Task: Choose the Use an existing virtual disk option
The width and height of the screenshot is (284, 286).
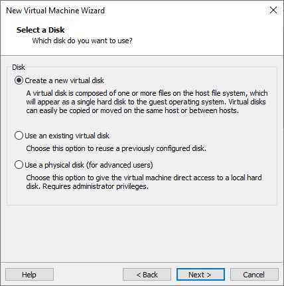Action: coord(19,136)
